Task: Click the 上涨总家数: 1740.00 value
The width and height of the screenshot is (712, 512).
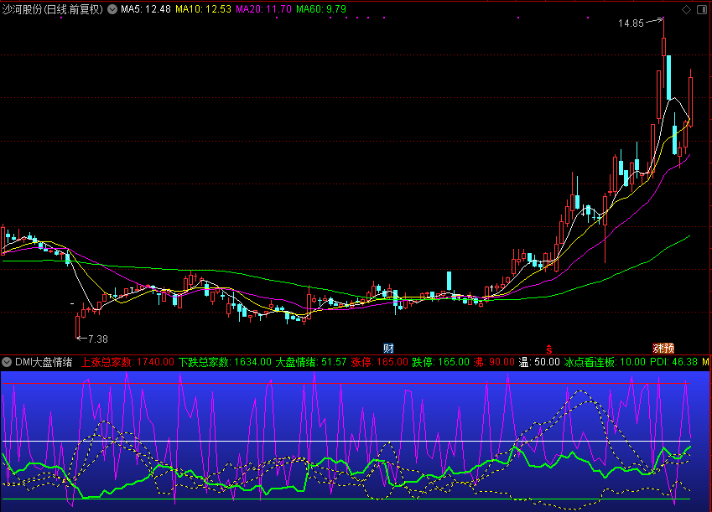Action: point(127,362)
